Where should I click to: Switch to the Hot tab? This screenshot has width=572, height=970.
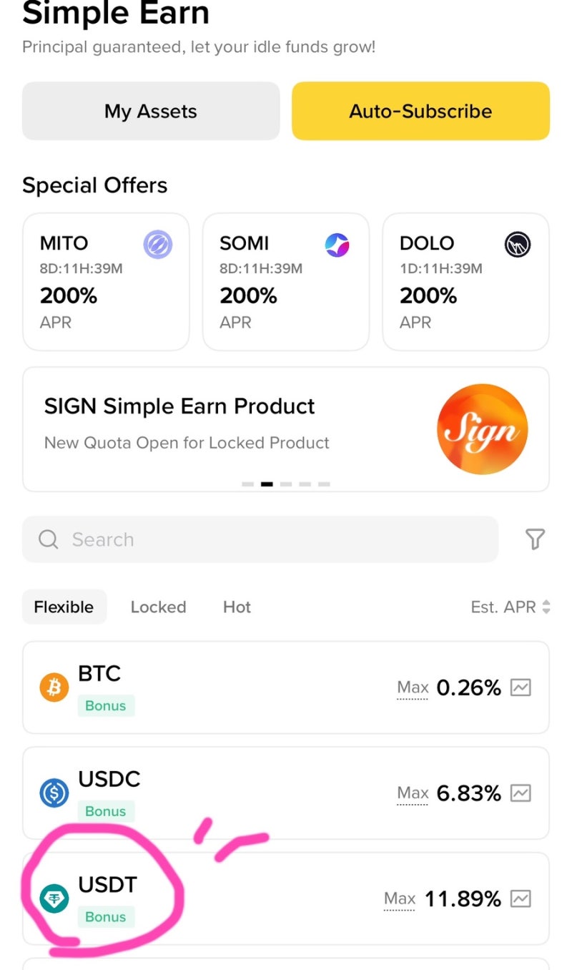click(x=237, y=607)
